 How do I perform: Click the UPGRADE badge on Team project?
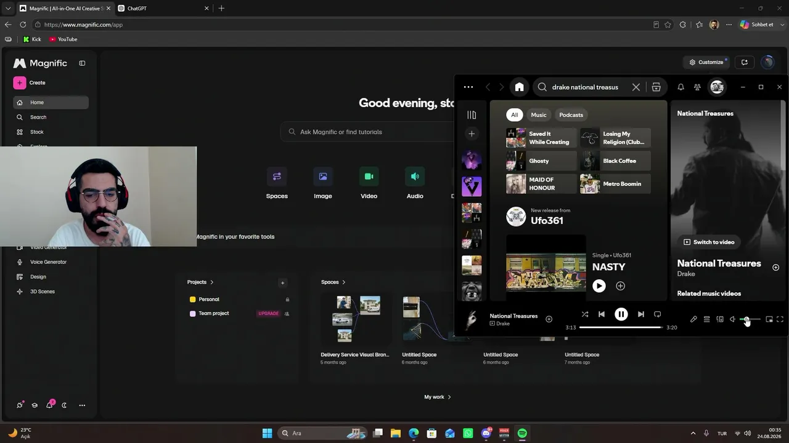(x=268, y=314)
